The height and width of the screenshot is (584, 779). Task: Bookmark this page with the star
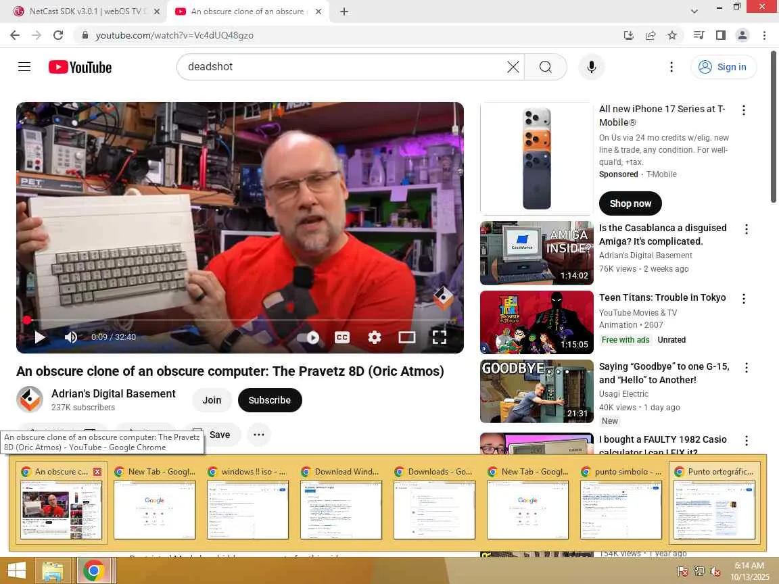(x=672, y=35)
